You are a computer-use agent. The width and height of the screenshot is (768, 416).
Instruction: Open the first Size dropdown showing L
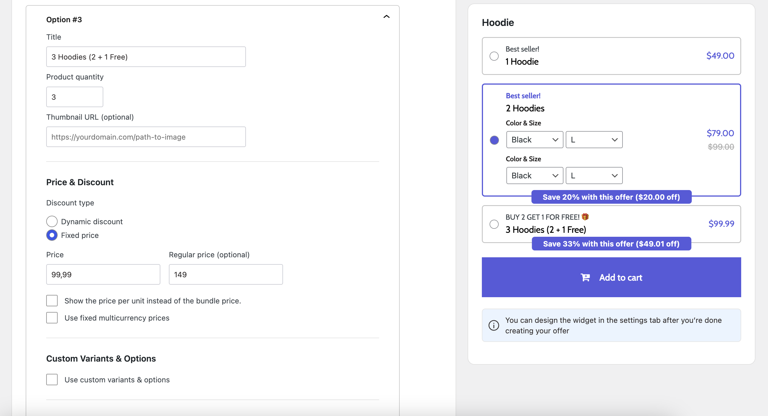[x=594, y=139]
